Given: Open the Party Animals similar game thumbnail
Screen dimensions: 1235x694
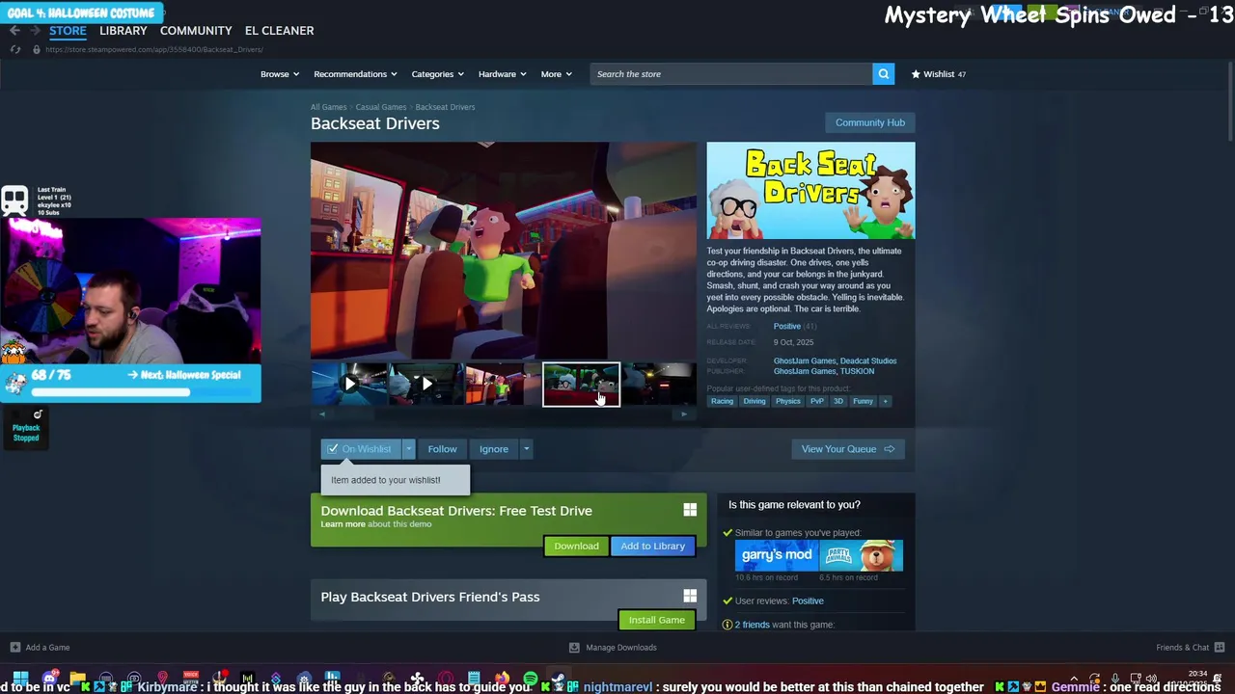Looking at the screenshot, I should (x=861, y=555).
